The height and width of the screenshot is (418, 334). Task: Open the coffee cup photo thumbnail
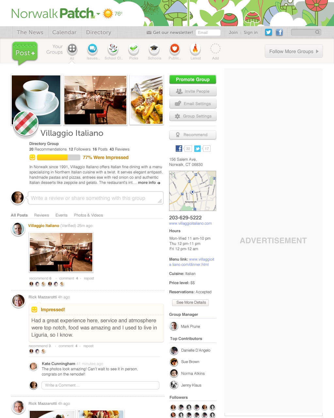tap(36, 100)
